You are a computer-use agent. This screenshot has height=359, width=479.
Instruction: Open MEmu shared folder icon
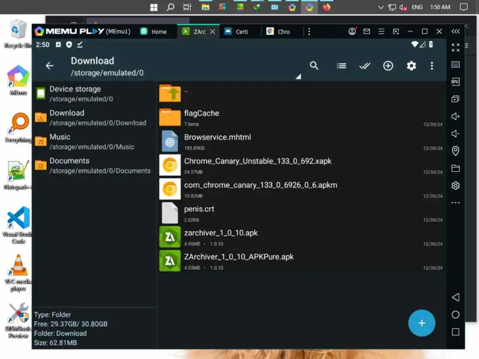point(455,168)
